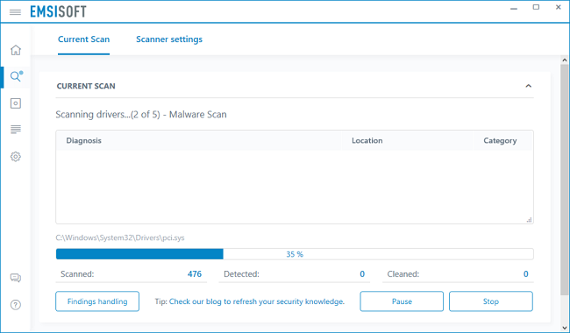
Task: Click the Scanned count 476
Action: [195, 274]
